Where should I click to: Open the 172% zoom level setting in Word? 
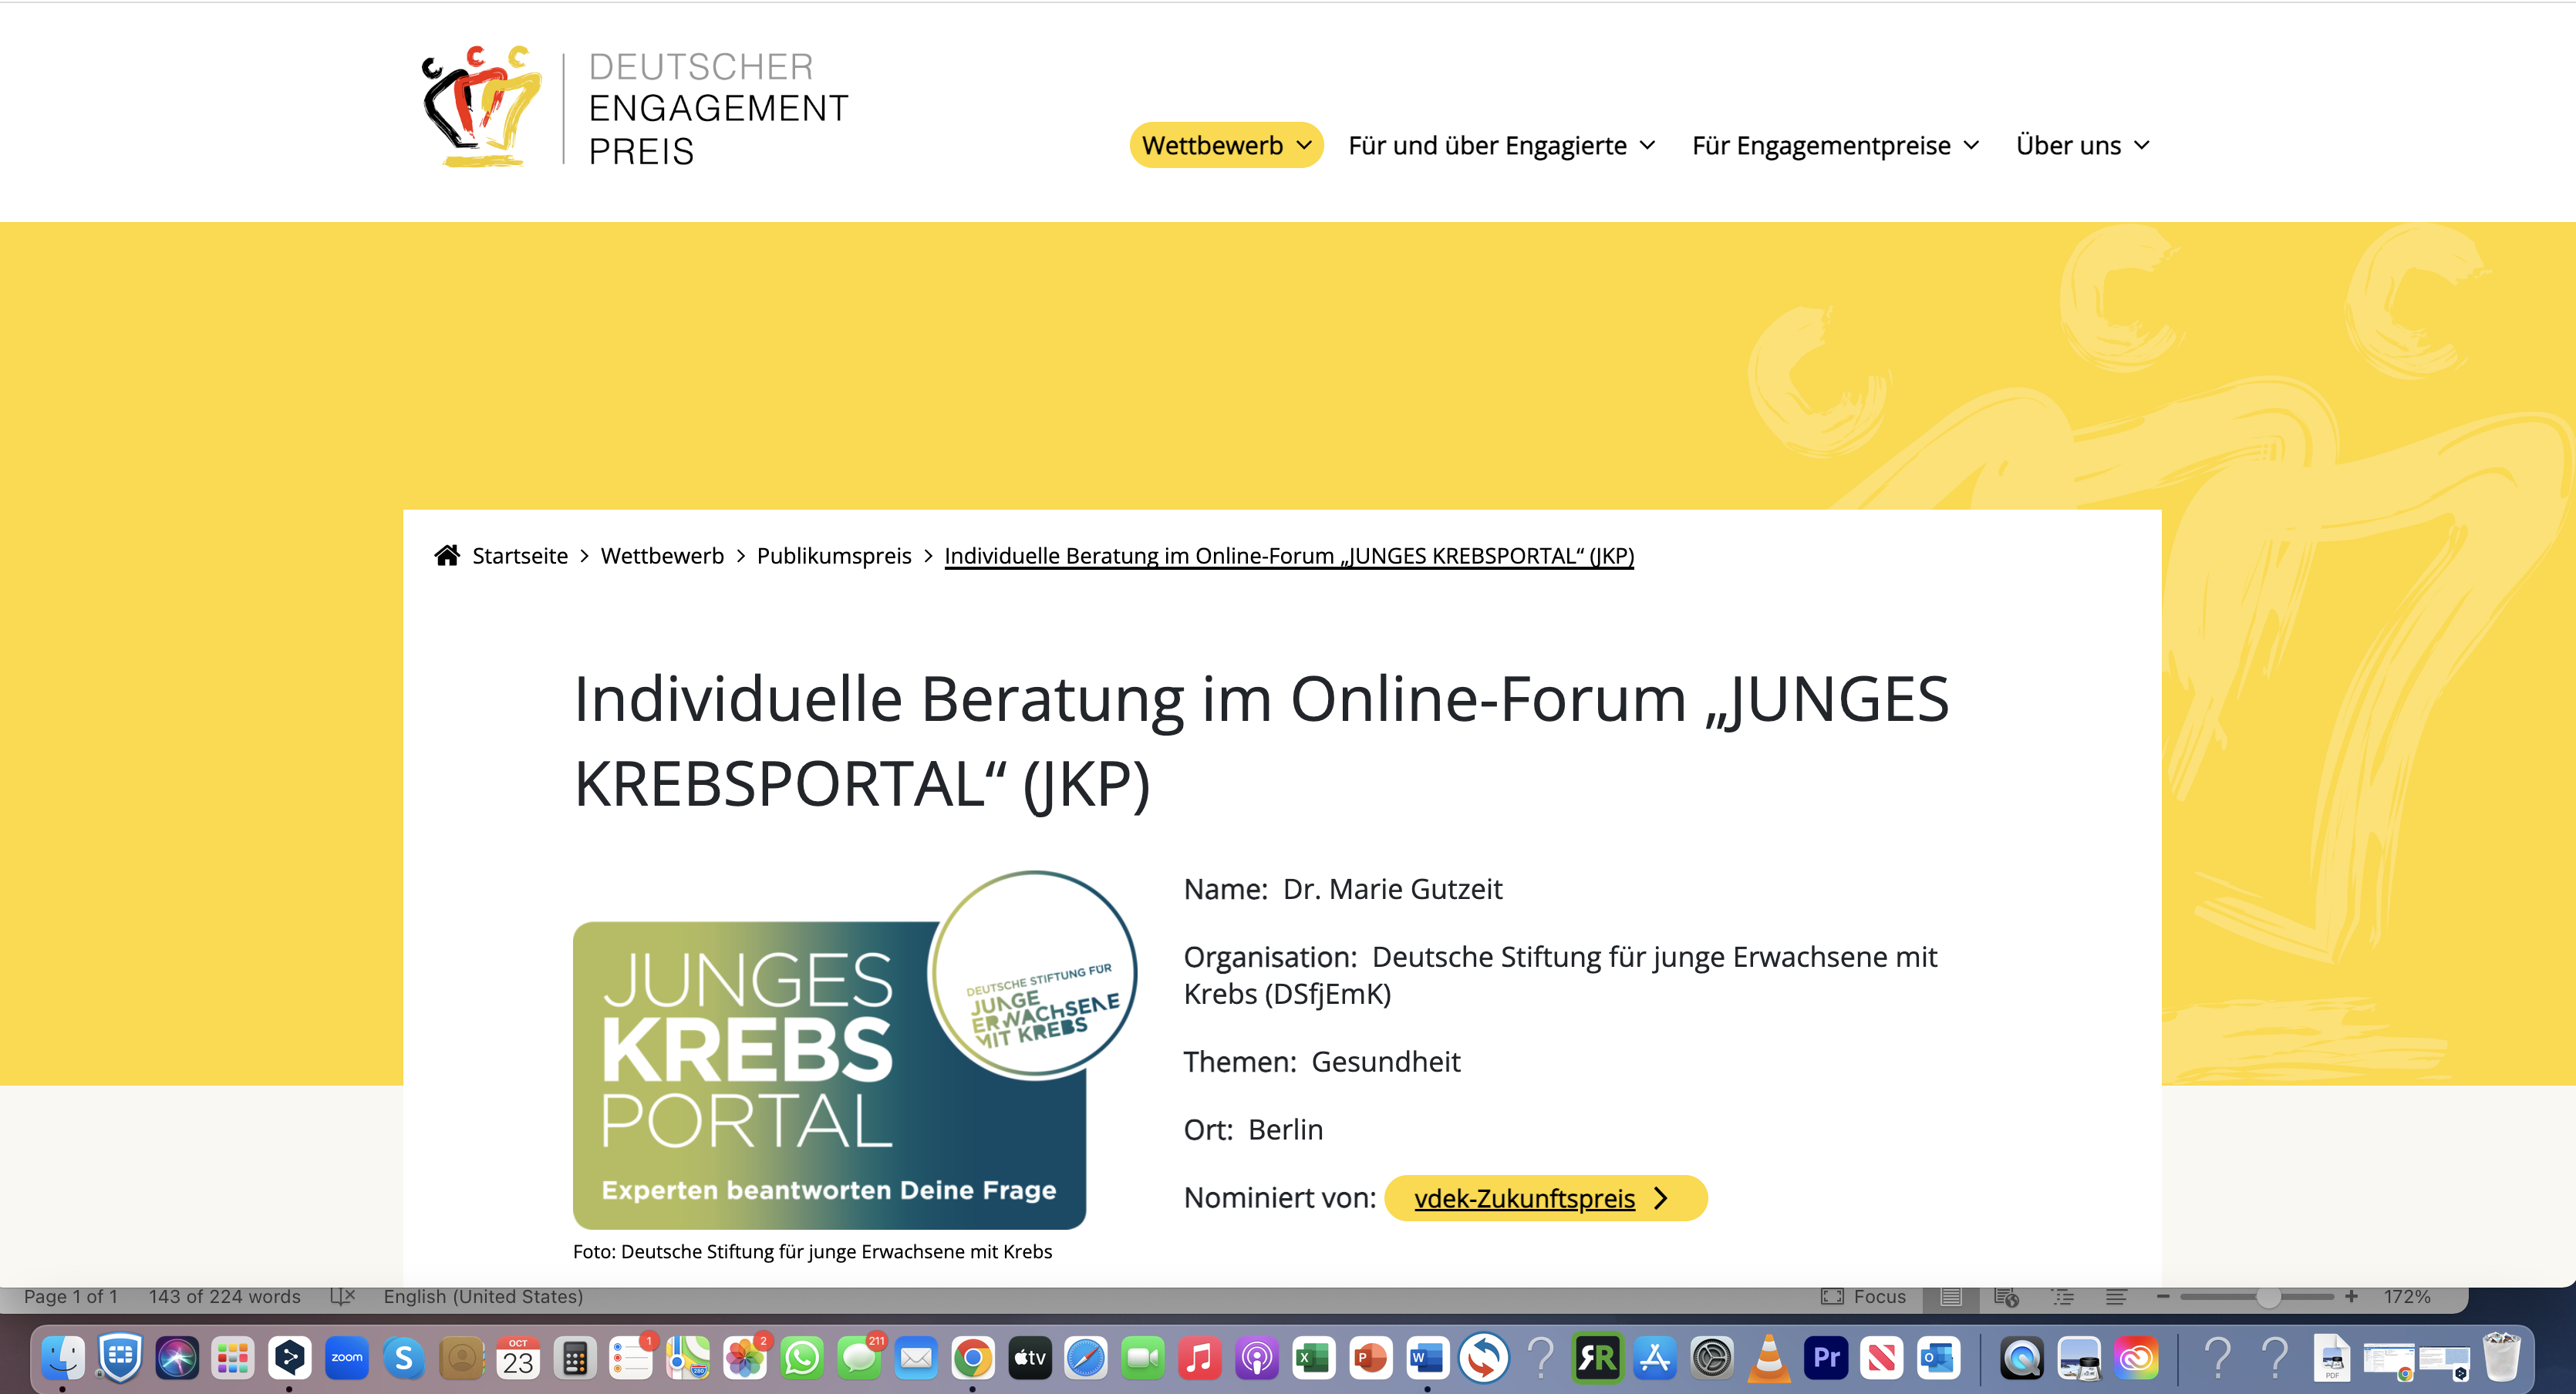[2406, 1296]
